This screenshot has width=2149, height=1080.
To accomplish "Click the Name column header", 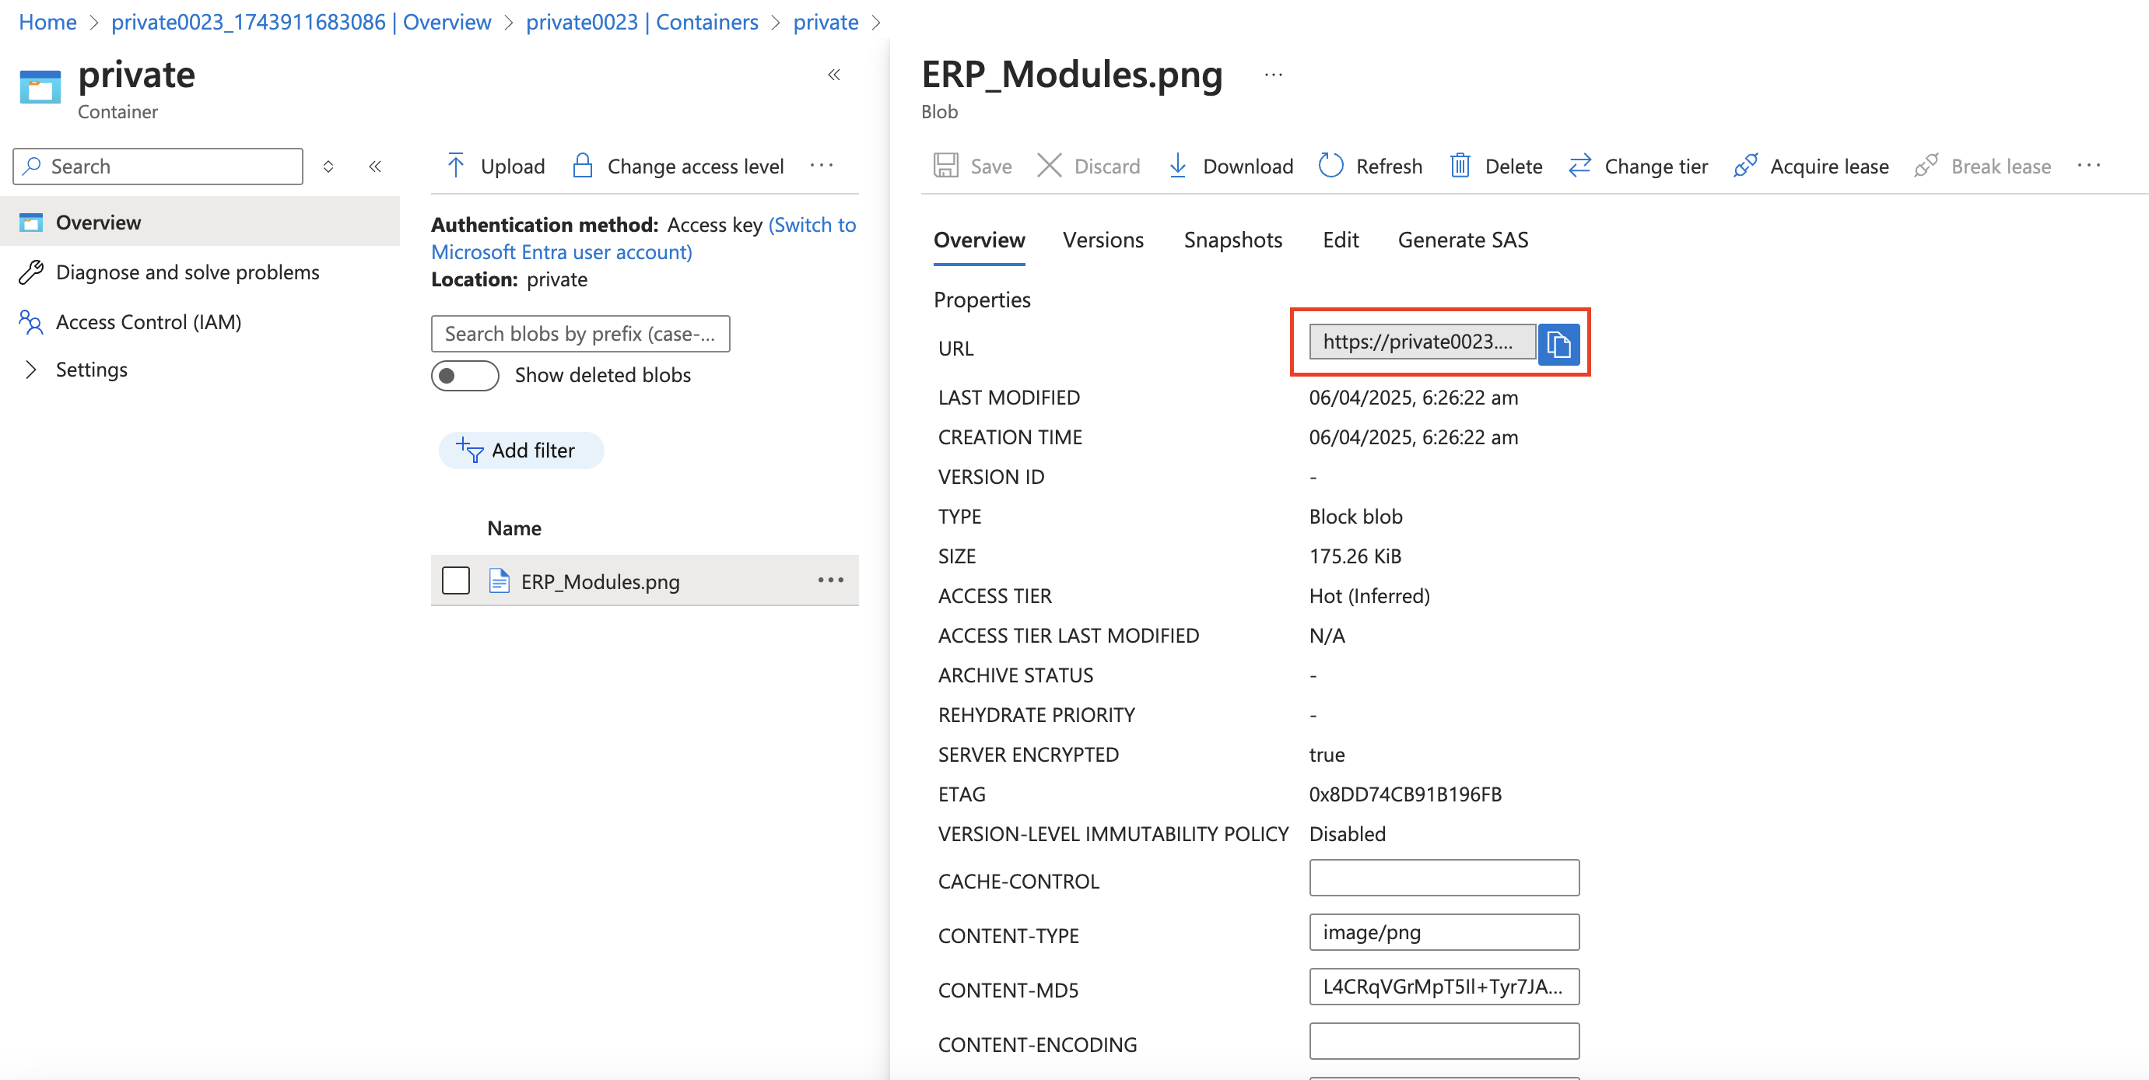I will [514, 528].
